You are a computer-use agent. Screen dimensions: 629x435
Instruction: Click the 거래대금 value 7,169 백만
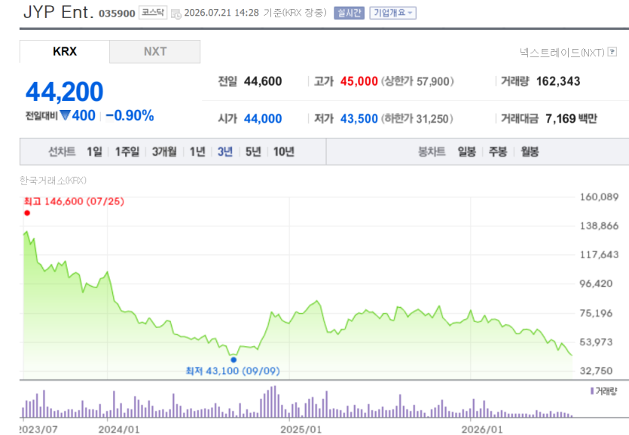coord(571,119)
